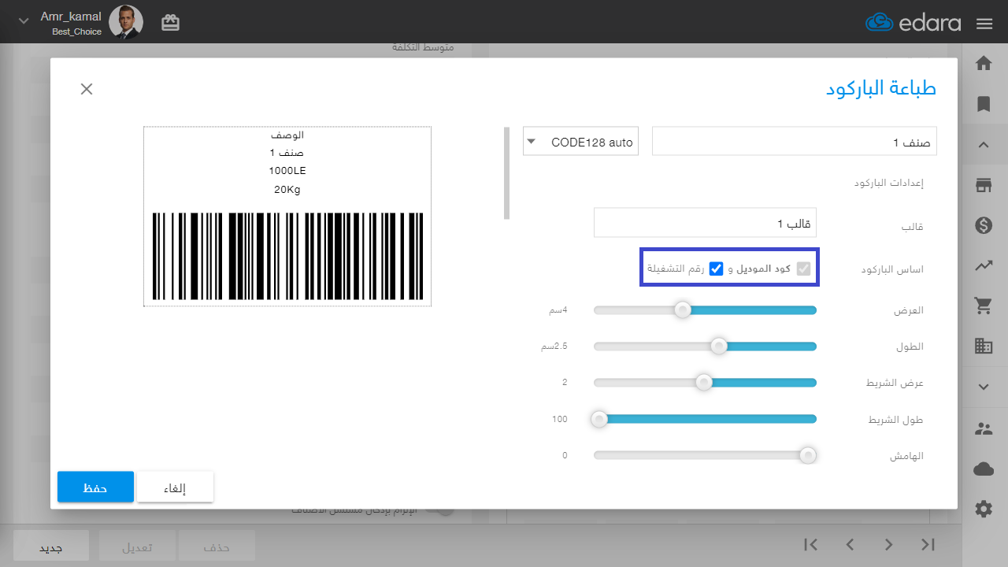Expand the sidebar section with down chevron
Screen dimensions: 1008x567
pos(984,387)
